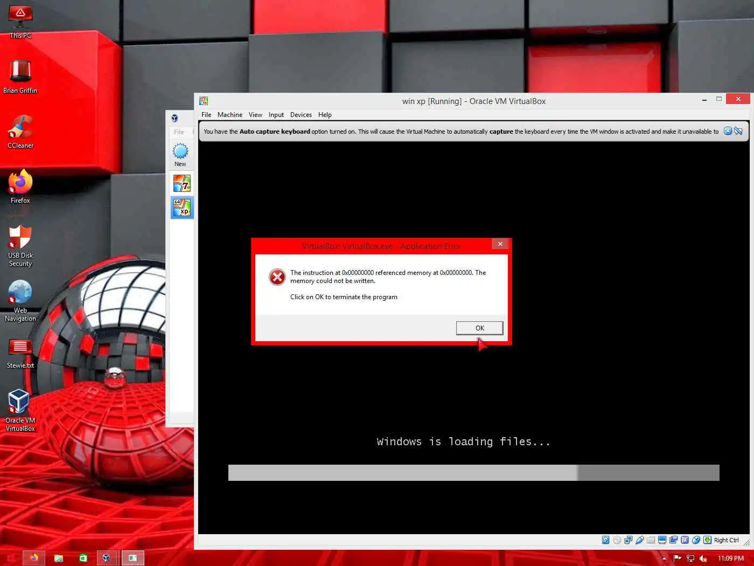
Task: Click OK in the Application Error dialog
Action: tap(479, 328)
